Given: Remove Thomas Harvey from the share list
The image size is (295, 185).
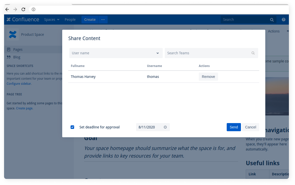Looking at the screenshot, I should tap(208, 76).
